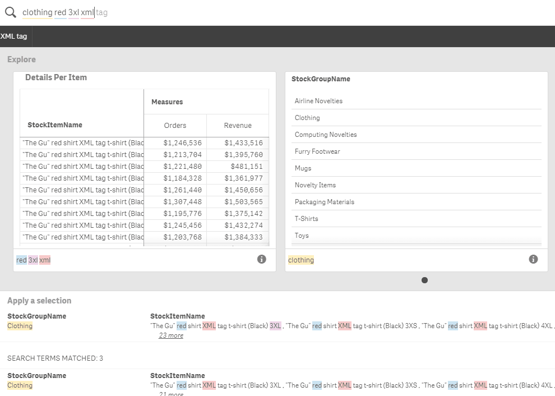555x396 pixels.
Task: Select Mugs list item
Action: pyautogui.click(x=417, y=168)
